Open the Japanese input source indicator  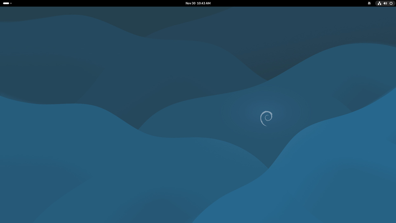coord(369,3)
